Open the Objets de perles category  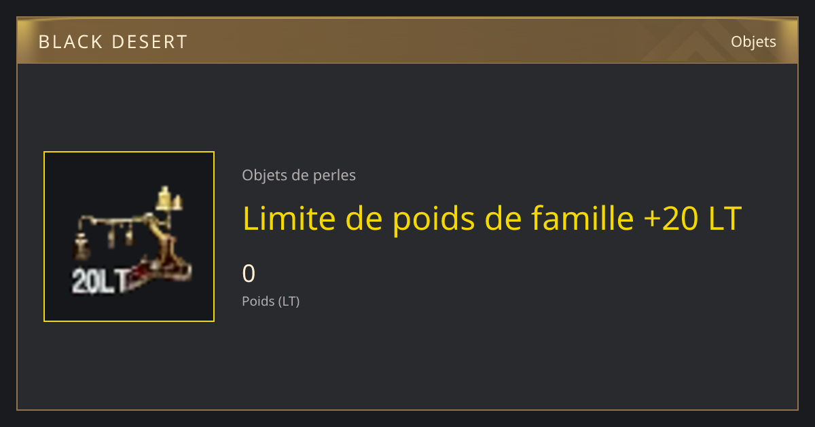299,175
